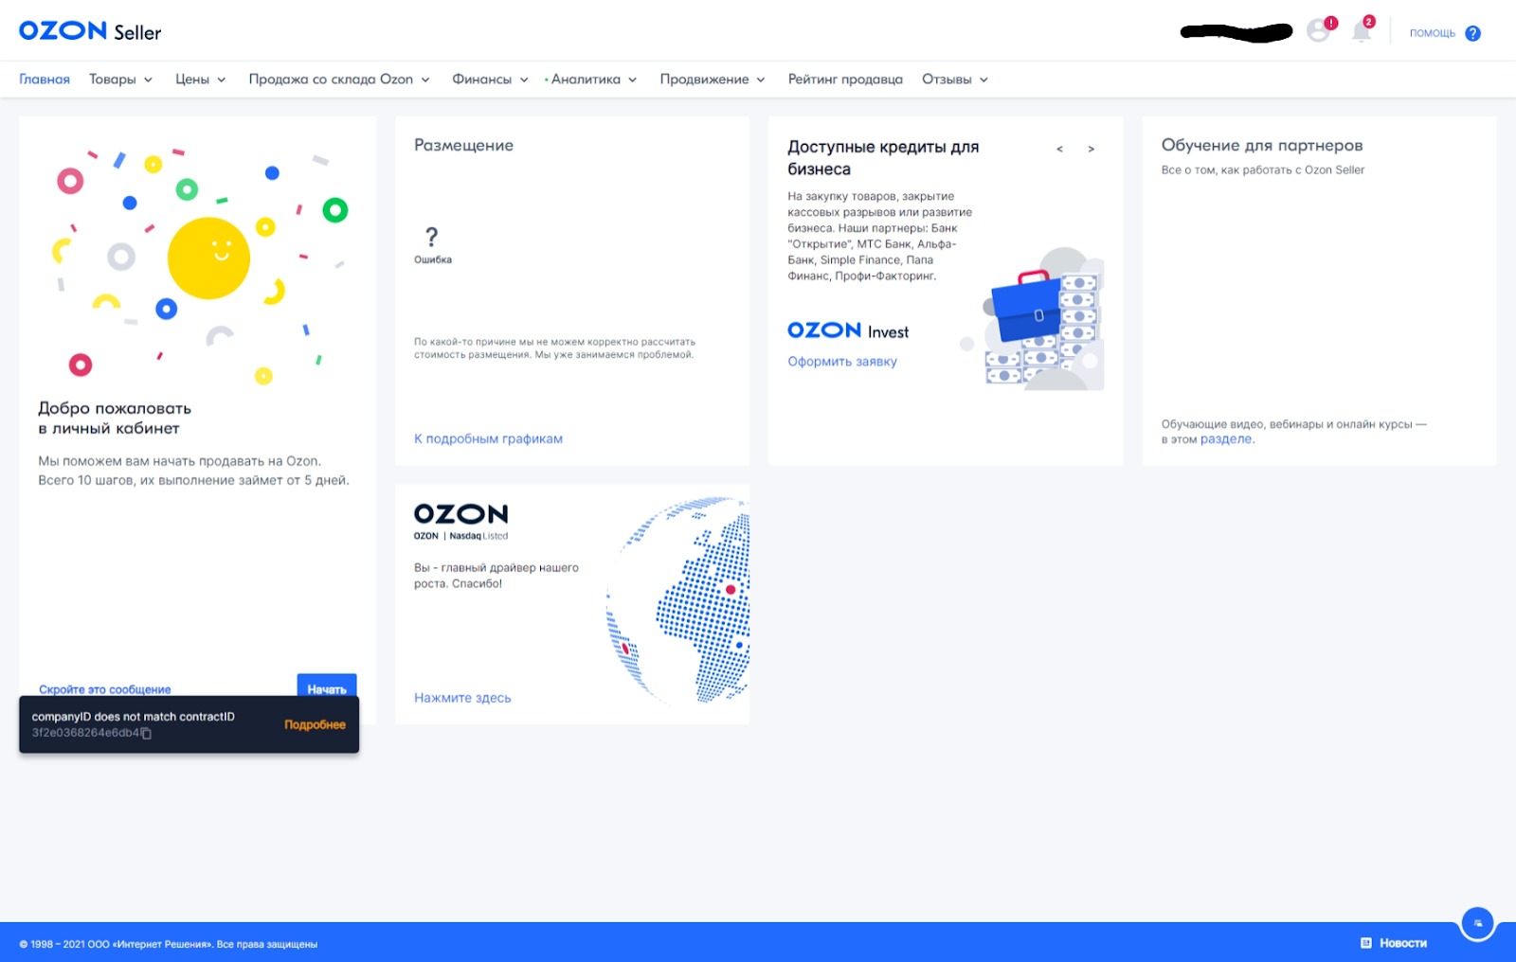Image resolution: width=1516 pixels, height=962 pixels.
Task: Click the OZON Seller logo
Action: click(90, 31)
